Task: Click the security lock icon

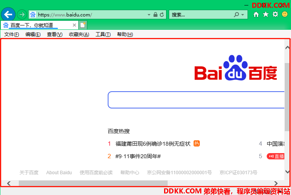Action: (x=155, y=14)
